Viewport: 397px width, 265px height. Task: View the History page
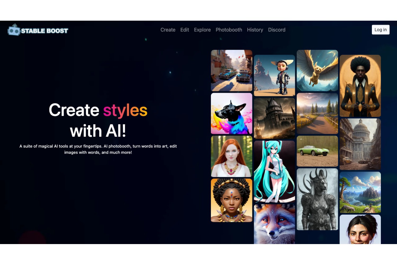(255, 30)
